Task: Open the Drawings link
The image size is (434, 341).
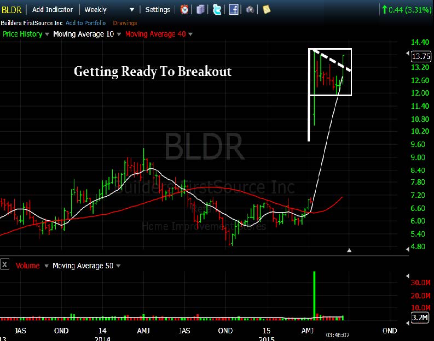Action: pos(125,23)
